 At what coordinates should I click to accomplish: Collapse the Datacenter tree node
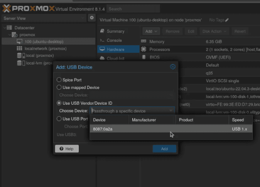click(x=5, y=28)
